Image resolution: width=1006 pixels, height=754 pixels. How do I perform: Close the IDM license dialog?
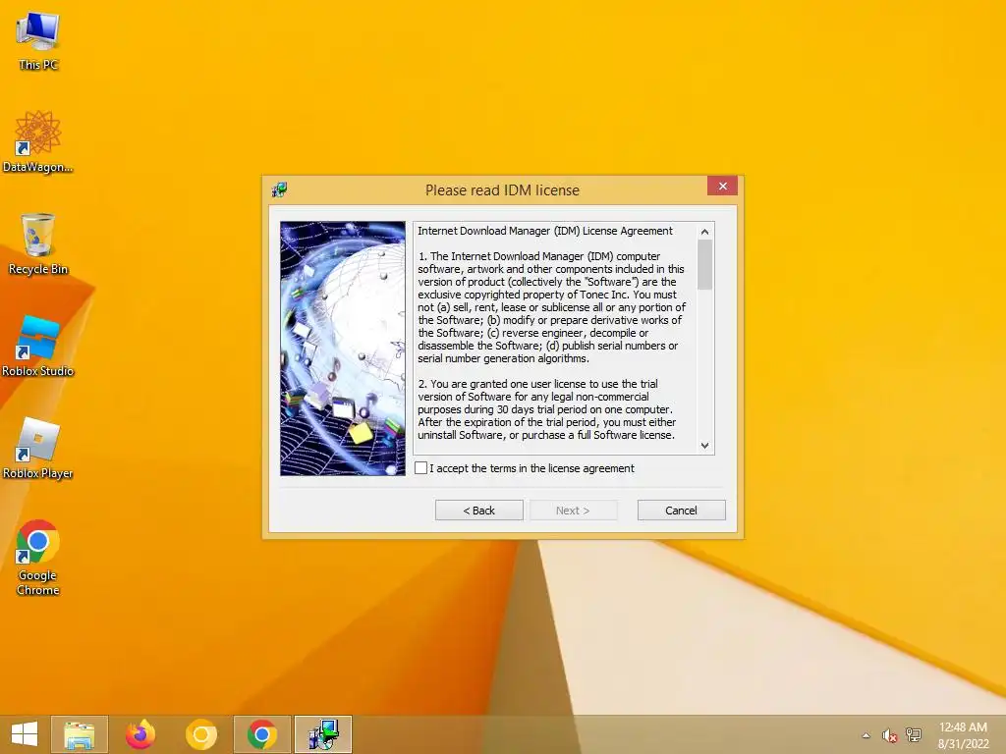point(722,186)
